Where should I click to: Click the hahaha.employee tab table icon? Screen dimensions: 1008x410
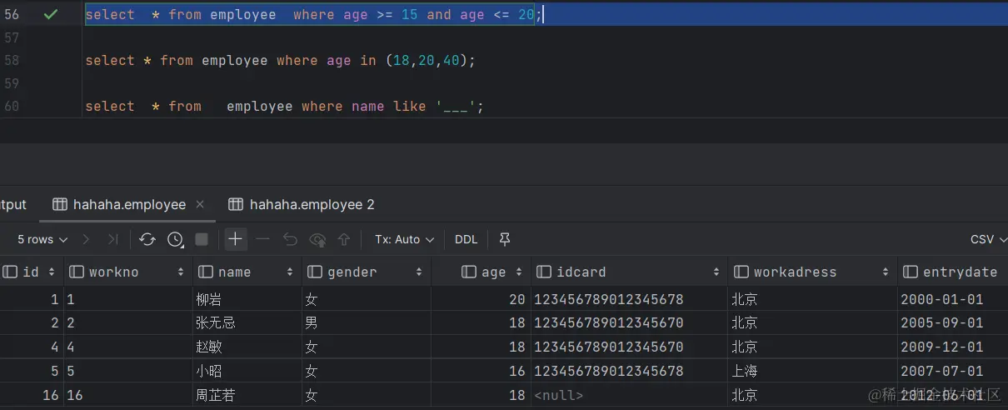(x=59, y=204)
